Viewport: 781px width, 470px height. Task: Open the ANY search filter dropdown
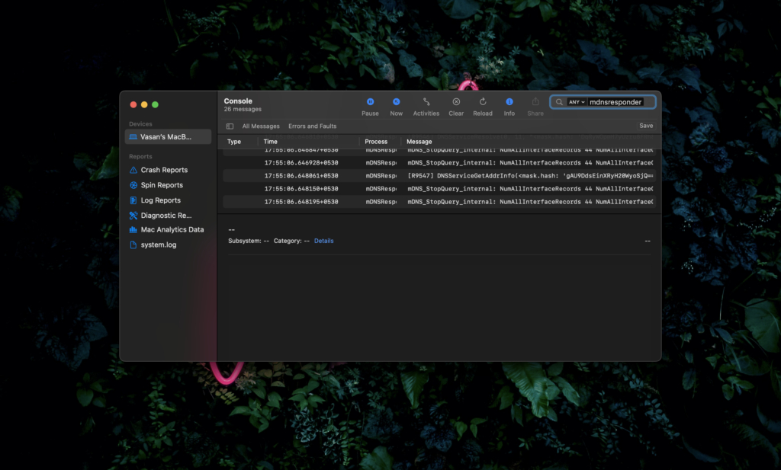click(577, 102)
